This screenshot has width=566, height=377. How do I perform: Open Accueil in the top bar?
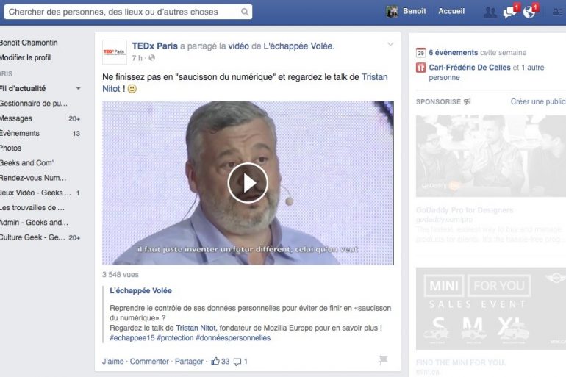click(451, 12)
